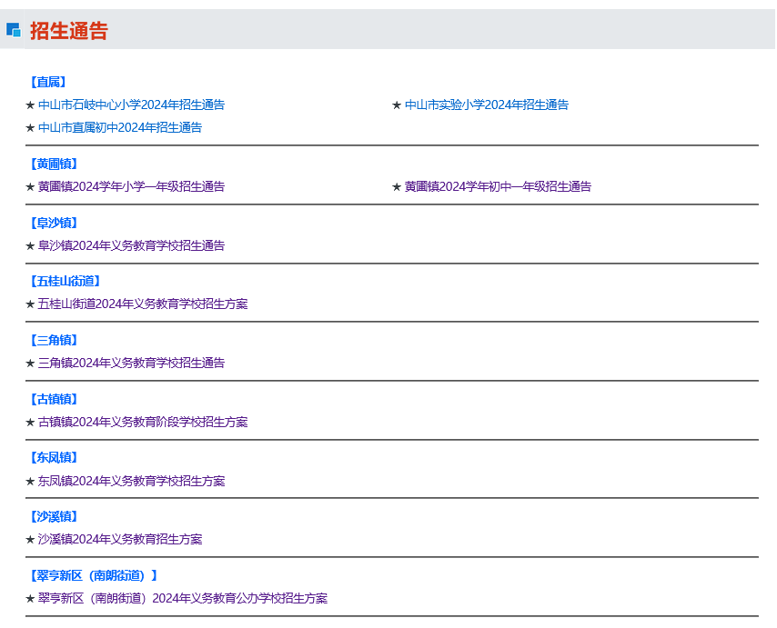Open 三角镇2024年义务教育学校招生通告 link
Image resolution: width=777 pixels, height=628 pixels.
coord(131,363)
